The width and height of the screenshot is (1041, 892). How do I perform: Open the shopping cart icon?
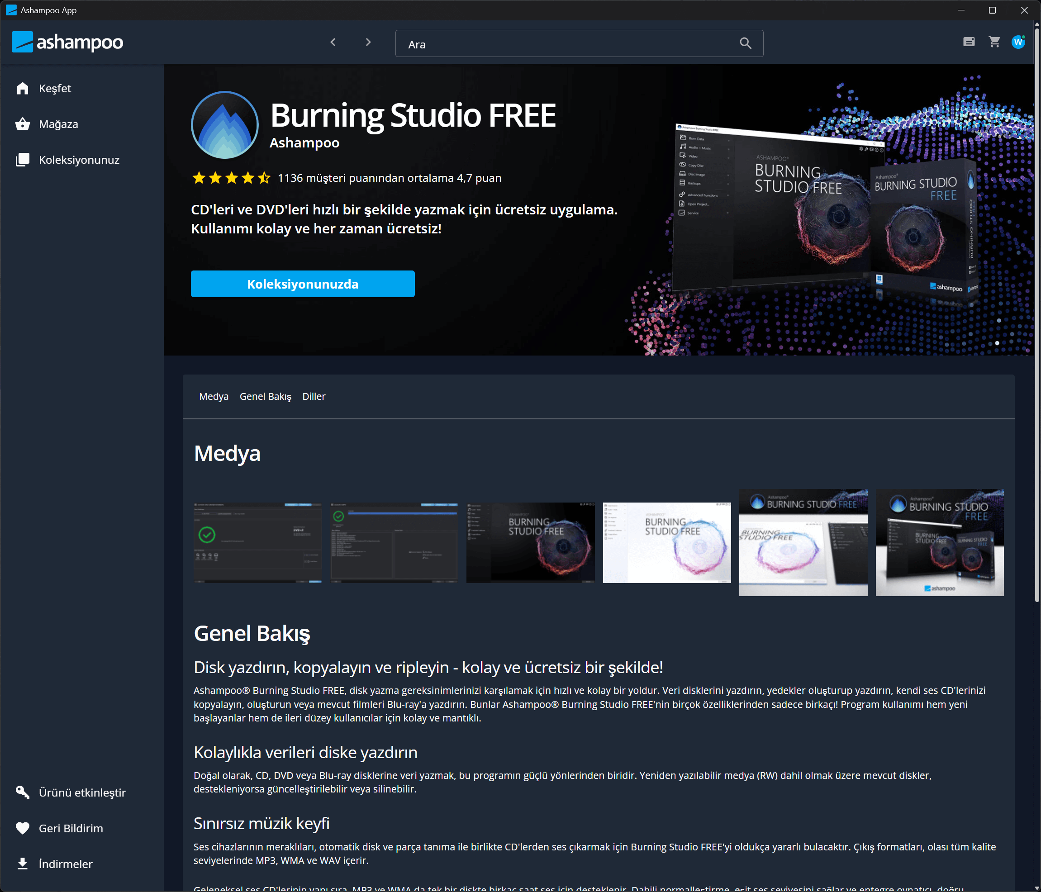[x=994, y=42]
